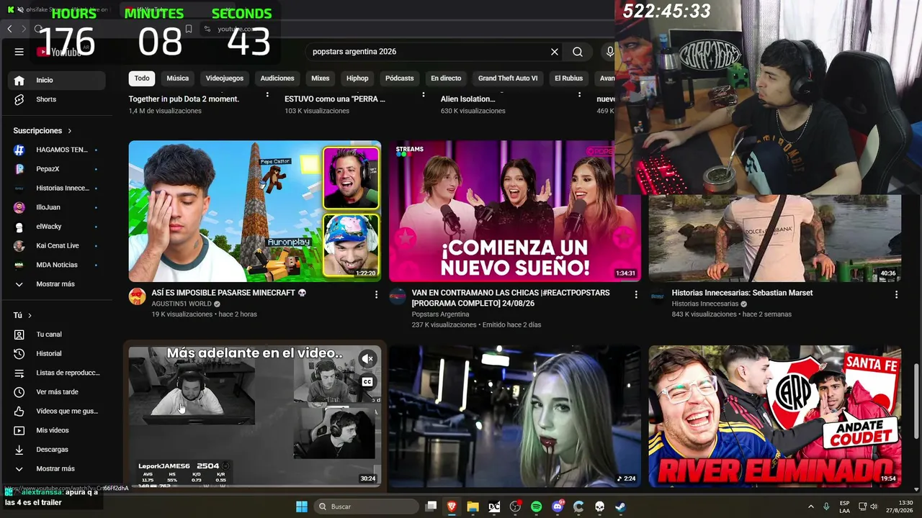This screenshot has width=922, height=518.
Task: Open options for Together in pub Dota video
Action: (x=267, y=95)
